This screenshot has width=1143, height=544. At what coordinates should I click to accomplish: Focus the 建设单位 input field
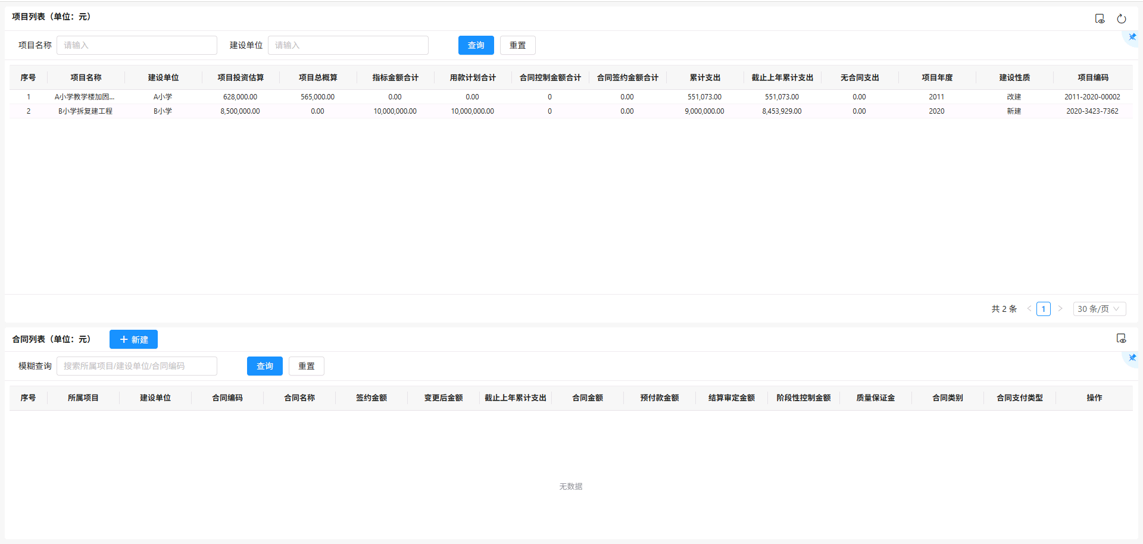[x=348, y=45]
